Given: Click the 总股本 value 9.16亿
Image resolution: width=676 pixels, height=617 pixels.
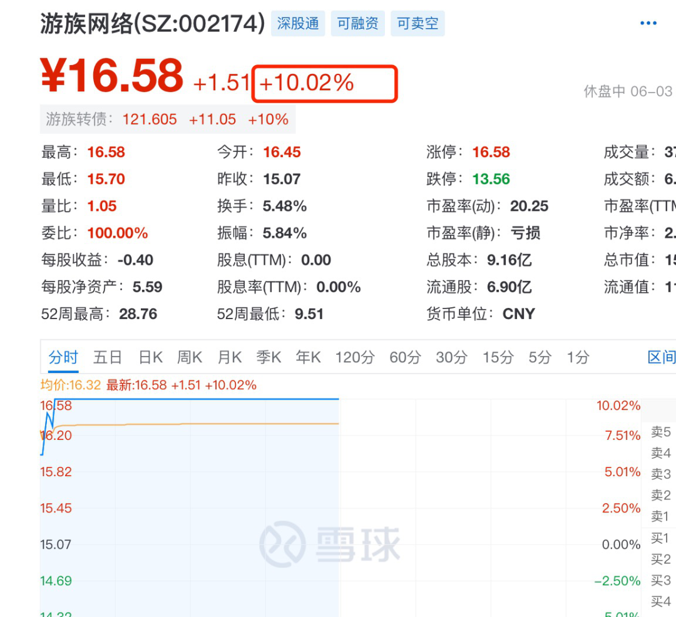Looking at the screenshot, I should [x=509, y=260].
